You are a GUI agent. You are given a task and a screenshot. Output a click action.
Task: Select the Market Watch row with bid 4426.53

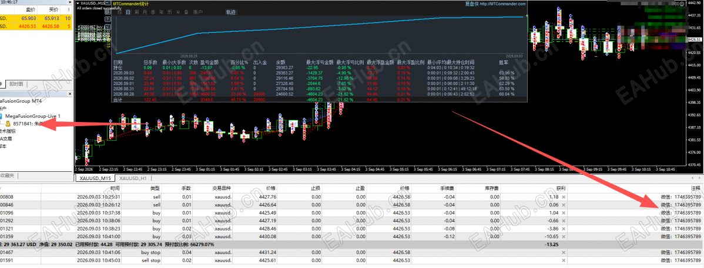pyautogui.click(x=36, y=26)
